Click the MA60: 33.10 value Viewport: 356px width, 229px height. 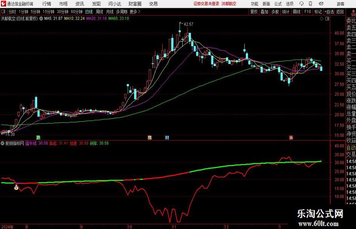119,18
